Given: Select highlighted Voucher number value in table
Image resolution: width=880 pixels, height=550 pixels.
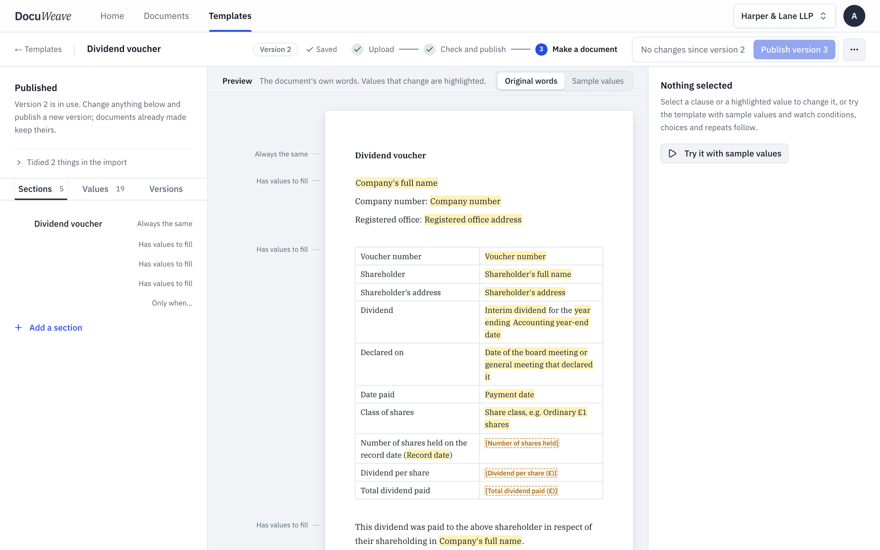Looking at the screenshot, I should coord(515,256).
